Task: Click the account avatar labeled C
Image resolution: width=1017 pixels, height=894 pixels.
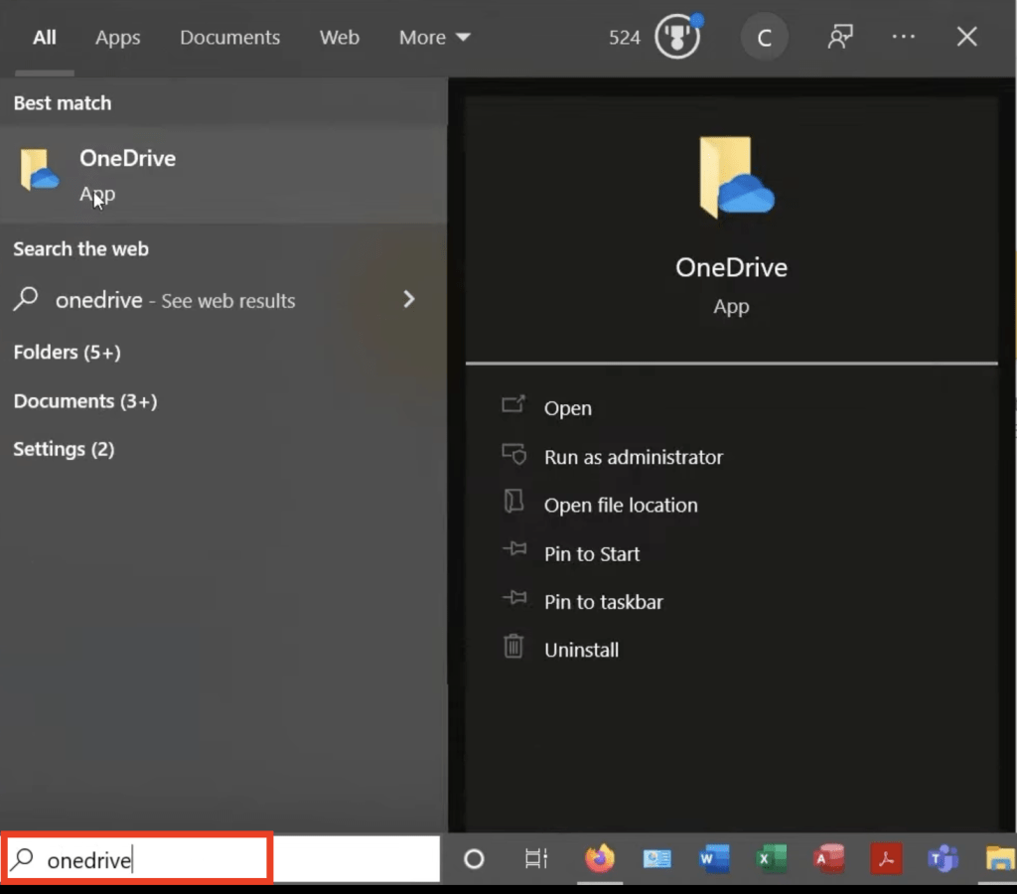Action: pos(764,38)
